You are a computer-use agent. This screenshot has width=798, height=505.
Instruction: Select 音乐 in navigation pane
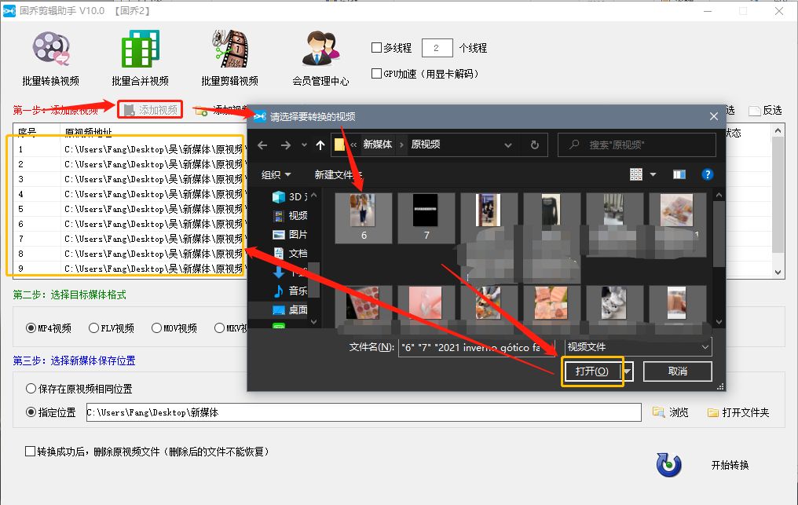(x=290, y=291)
